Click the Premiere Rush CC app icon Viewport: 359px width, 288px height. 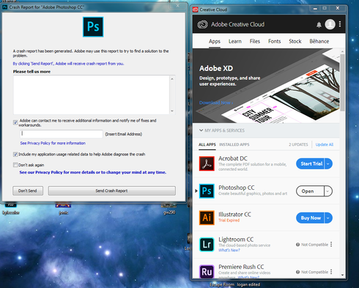(207, 272)
